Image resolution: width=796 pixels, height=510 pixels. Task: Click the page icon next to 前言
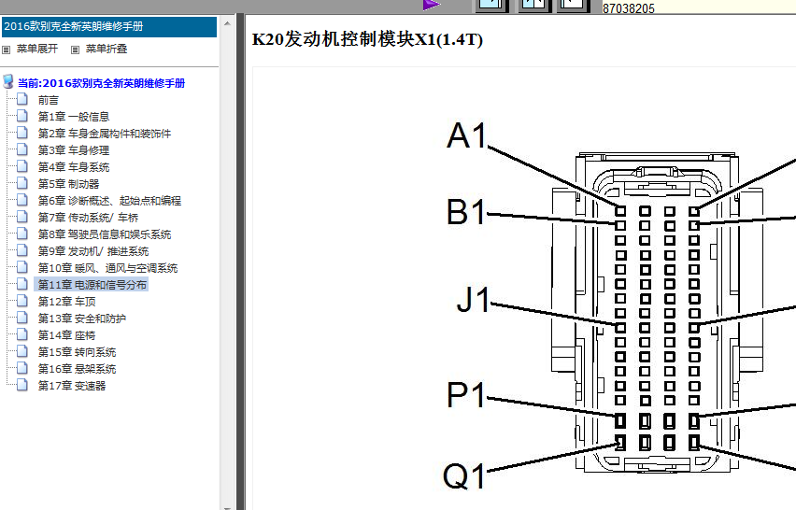click(21, 99)
